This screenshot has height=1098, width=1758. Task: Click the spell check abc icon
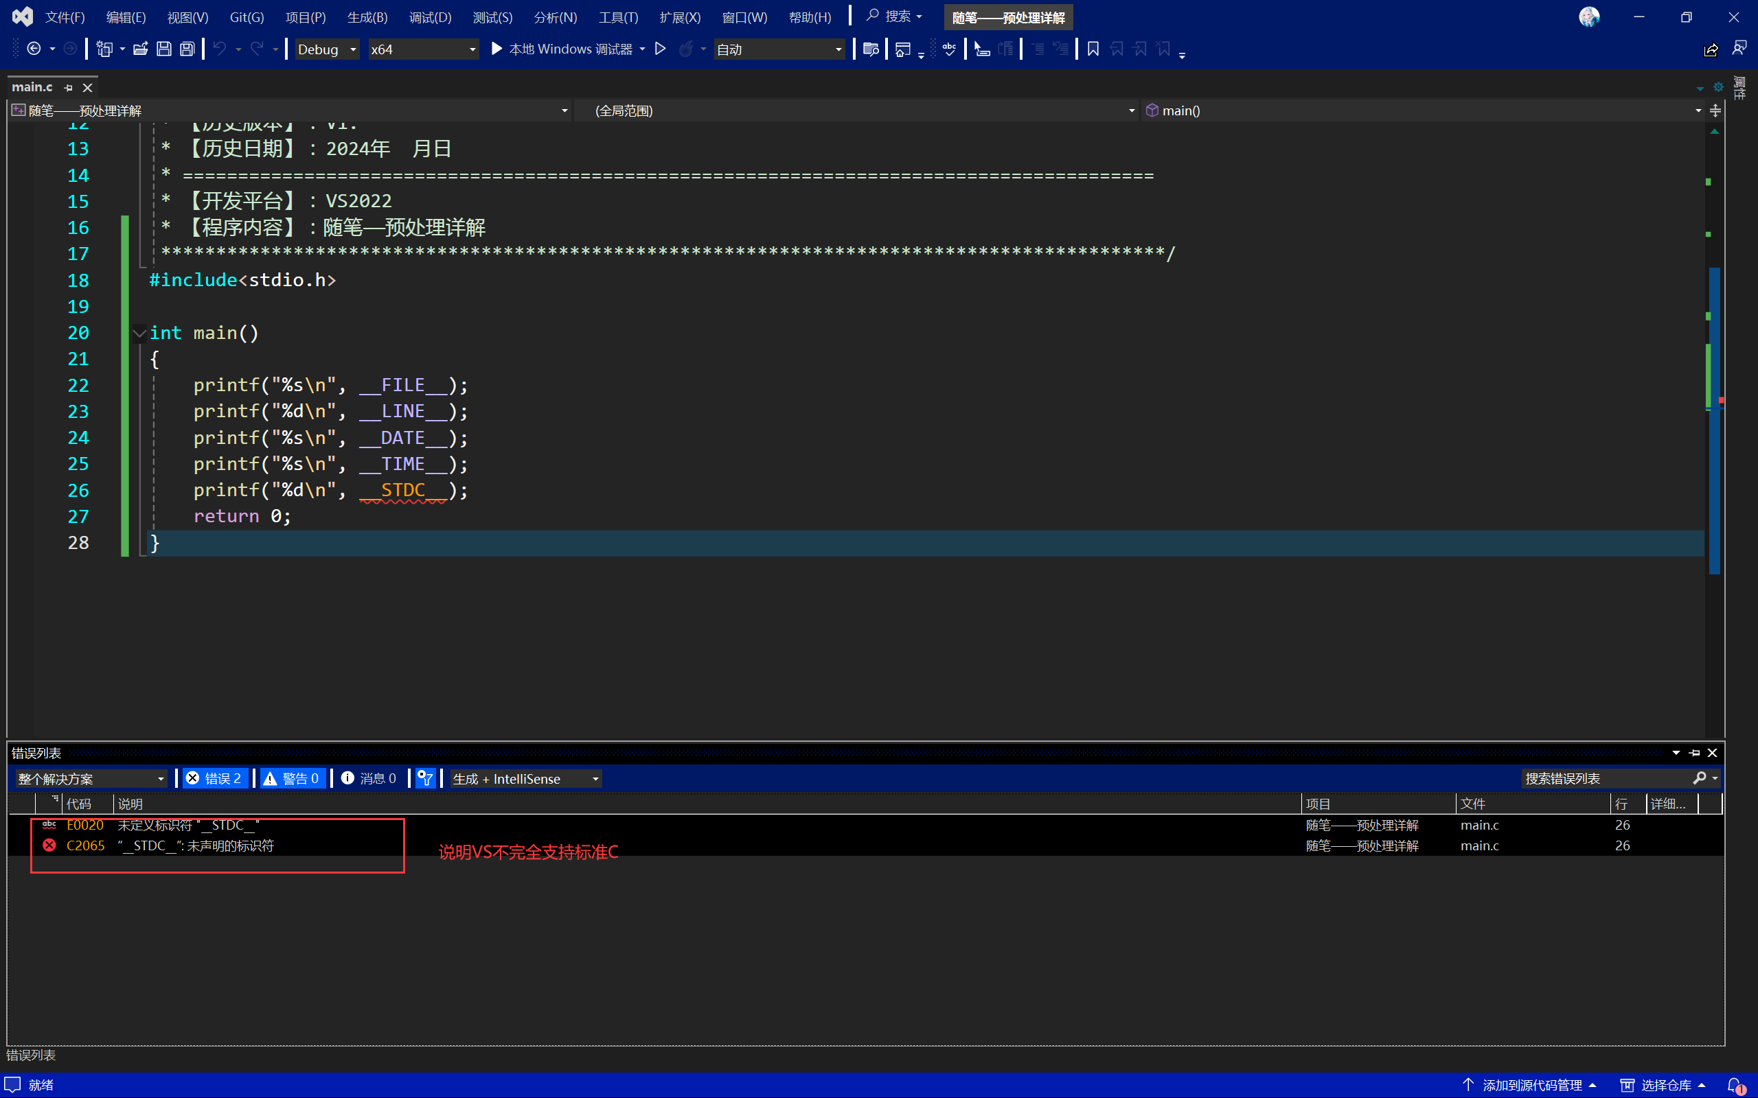[950, 49]
